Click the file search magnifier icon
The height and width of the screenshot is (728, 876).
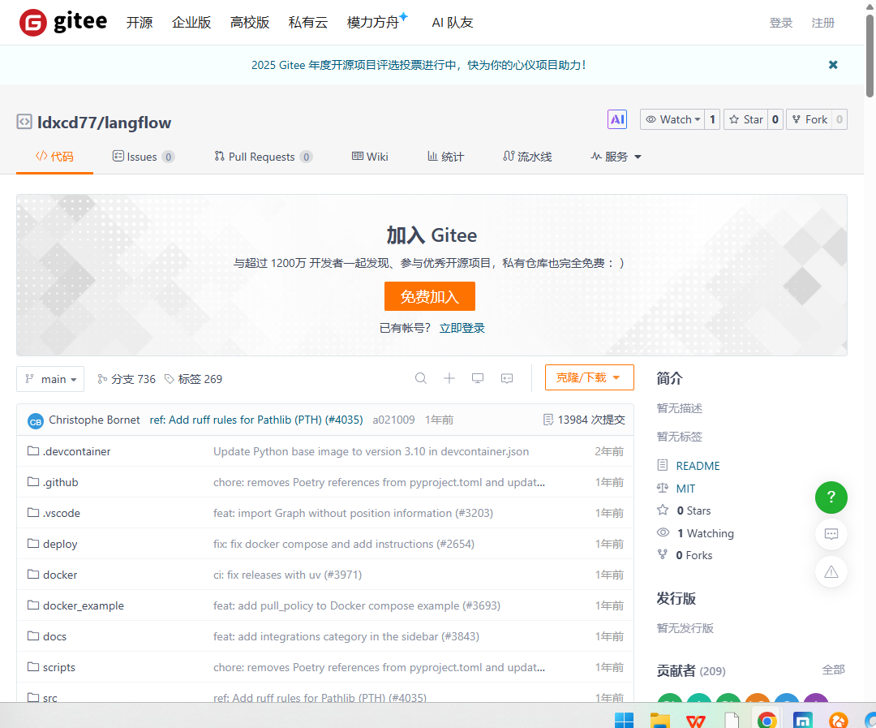(421, 378)
